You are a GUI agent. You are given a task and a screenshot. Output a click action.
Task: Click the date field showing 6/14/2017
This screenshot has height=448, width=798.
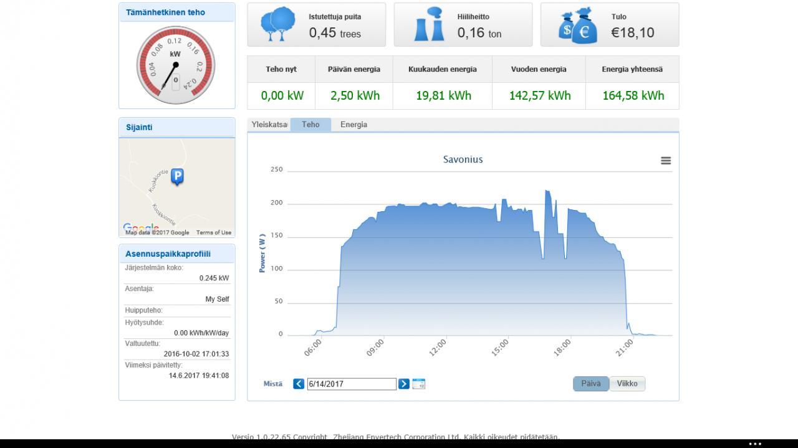(352, 384)
